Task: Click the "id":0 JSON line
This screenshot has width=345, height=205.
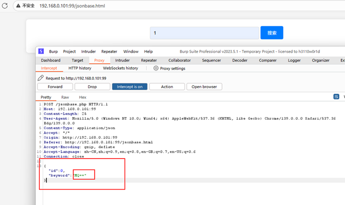Action: coord(57,171)
